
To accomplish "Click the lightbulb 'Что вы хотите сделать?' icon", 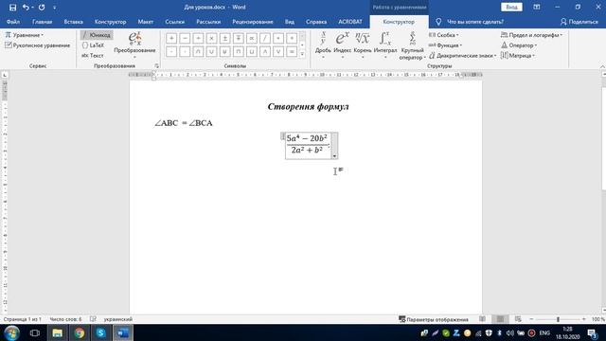I will tap(438, 22).
